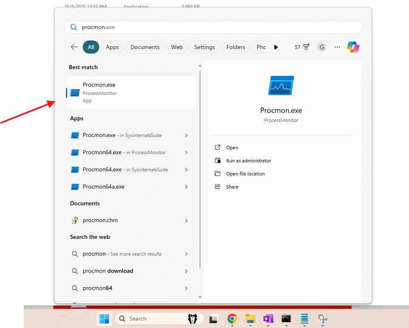Show more filter categories with play arrow
409x328 pixels.
coord(276,47)
